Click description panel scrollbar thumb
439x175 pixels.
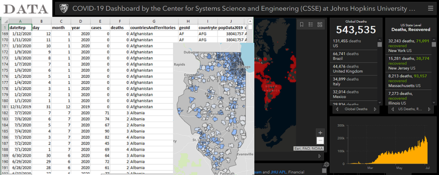coord(324,171)
